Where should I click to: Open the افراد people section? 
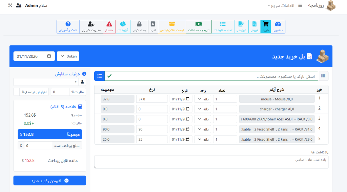tap(153, 27)
